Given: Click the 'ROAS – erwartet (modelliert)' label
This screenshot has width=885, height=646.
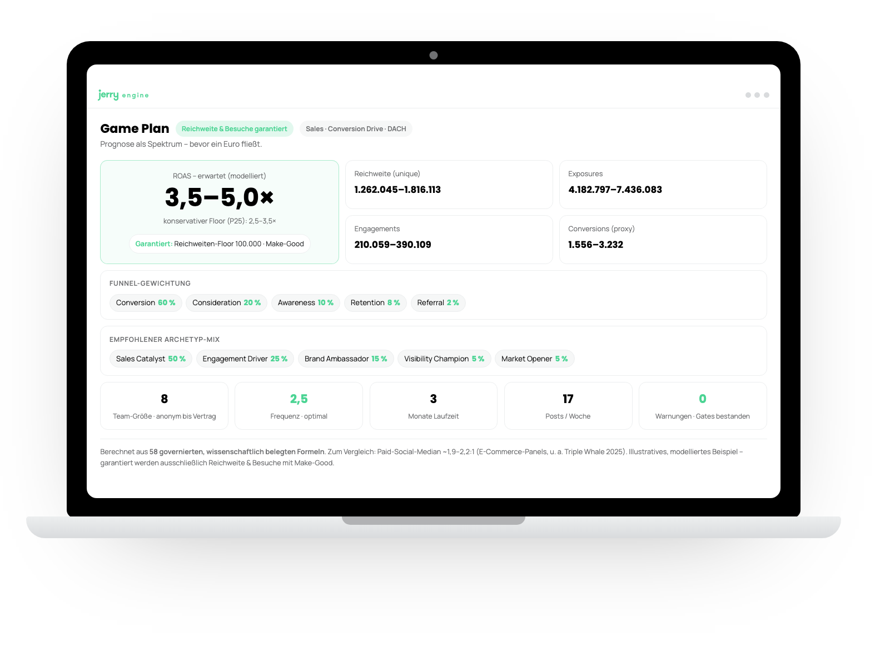Looking at the screenshot, I should coord(220,176).
